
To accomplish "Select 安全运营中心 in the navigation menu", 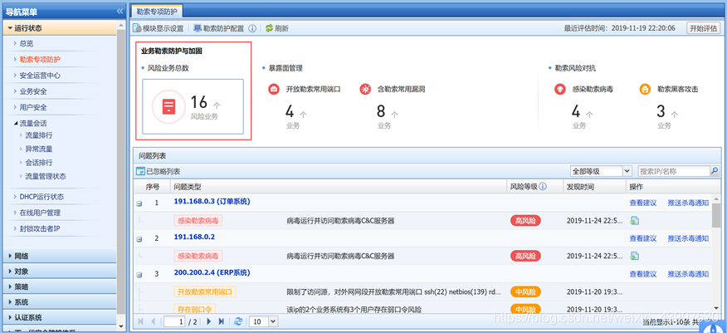I will click(39, 75).
